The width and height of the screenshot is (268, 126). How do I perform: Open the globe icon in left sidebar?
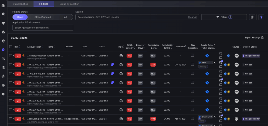tap(3, 85)
